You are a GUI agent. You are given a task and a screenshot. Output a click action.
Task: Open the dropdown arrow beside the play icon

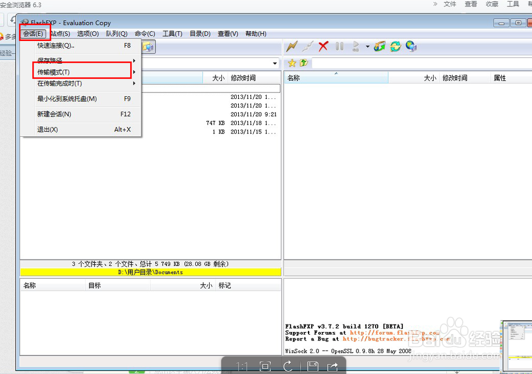[x=368, y=46]
